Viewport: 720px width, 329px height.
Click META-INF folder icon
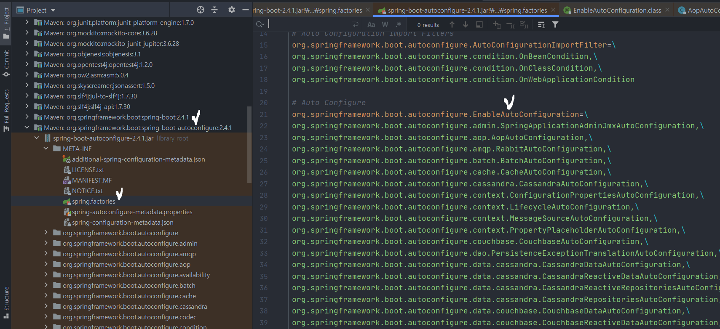click(x=57, y=149)
